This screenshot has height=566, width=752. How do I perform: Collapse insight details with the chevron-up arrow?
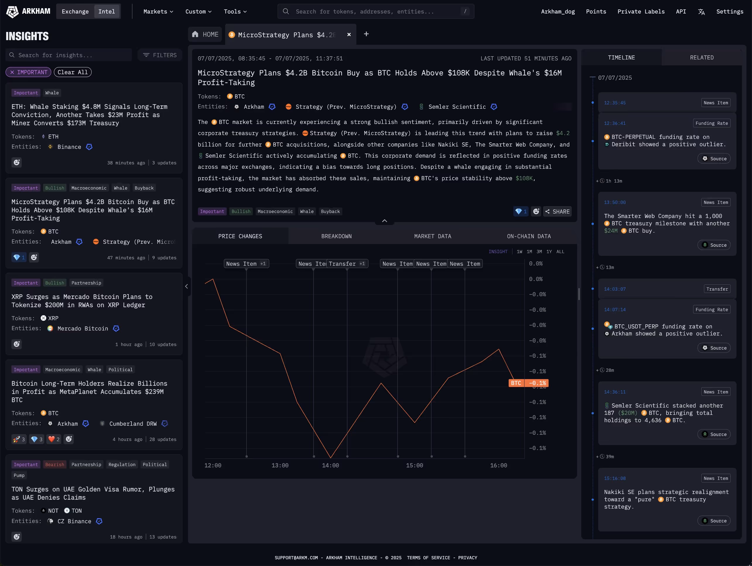384,221
